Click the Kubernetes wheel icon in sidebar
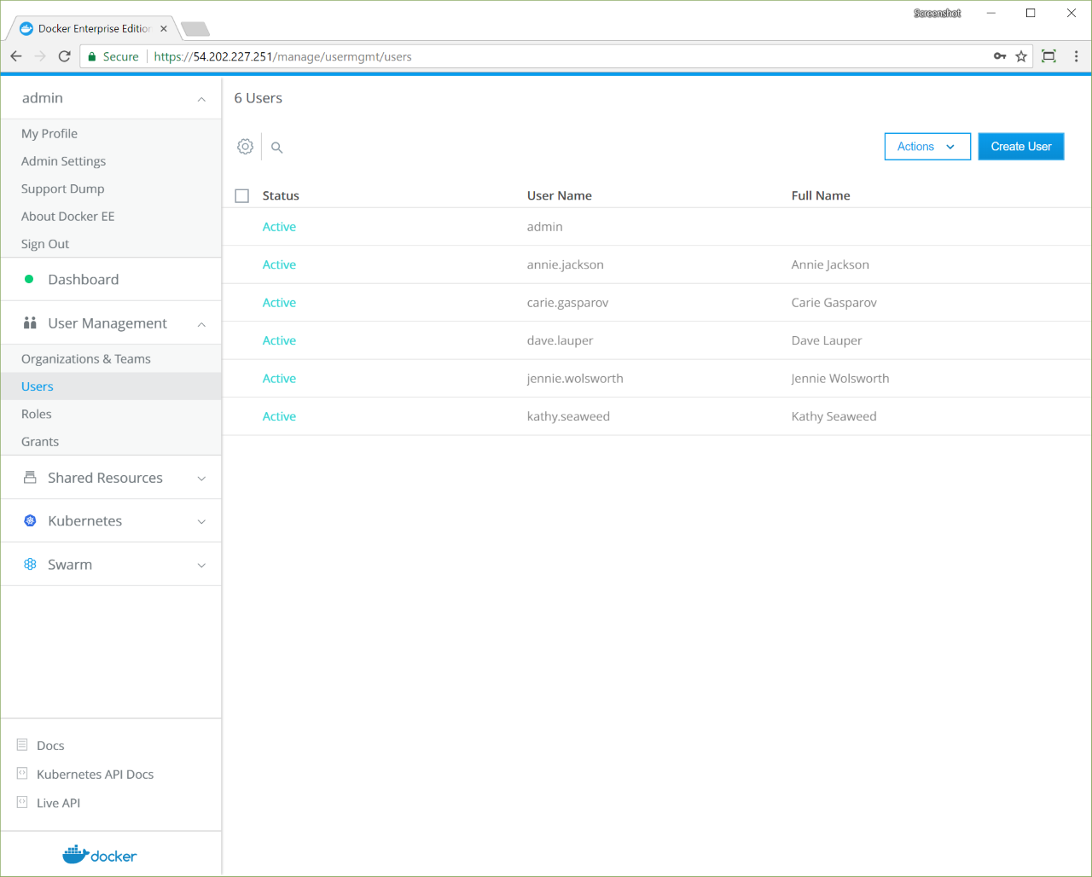1092x877 pixels. pyautogui.click(x=30, y=520)
